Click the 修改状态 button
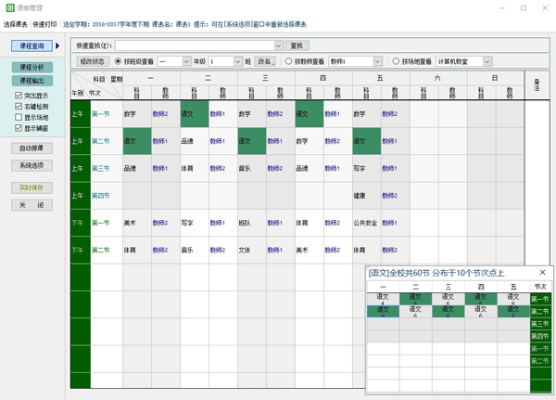Screen dimensions: 556x400 (93, 61)
